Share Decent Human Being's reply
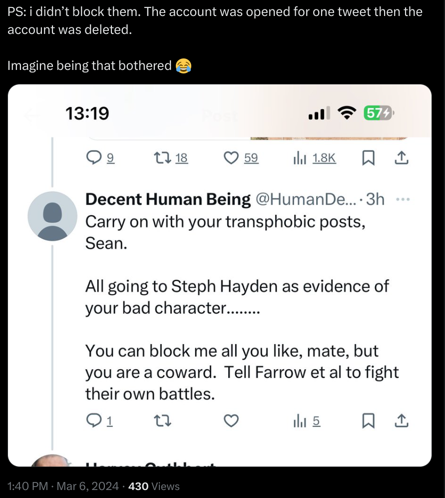Screen dimensions: 445x498 click(x=402, y=422)
